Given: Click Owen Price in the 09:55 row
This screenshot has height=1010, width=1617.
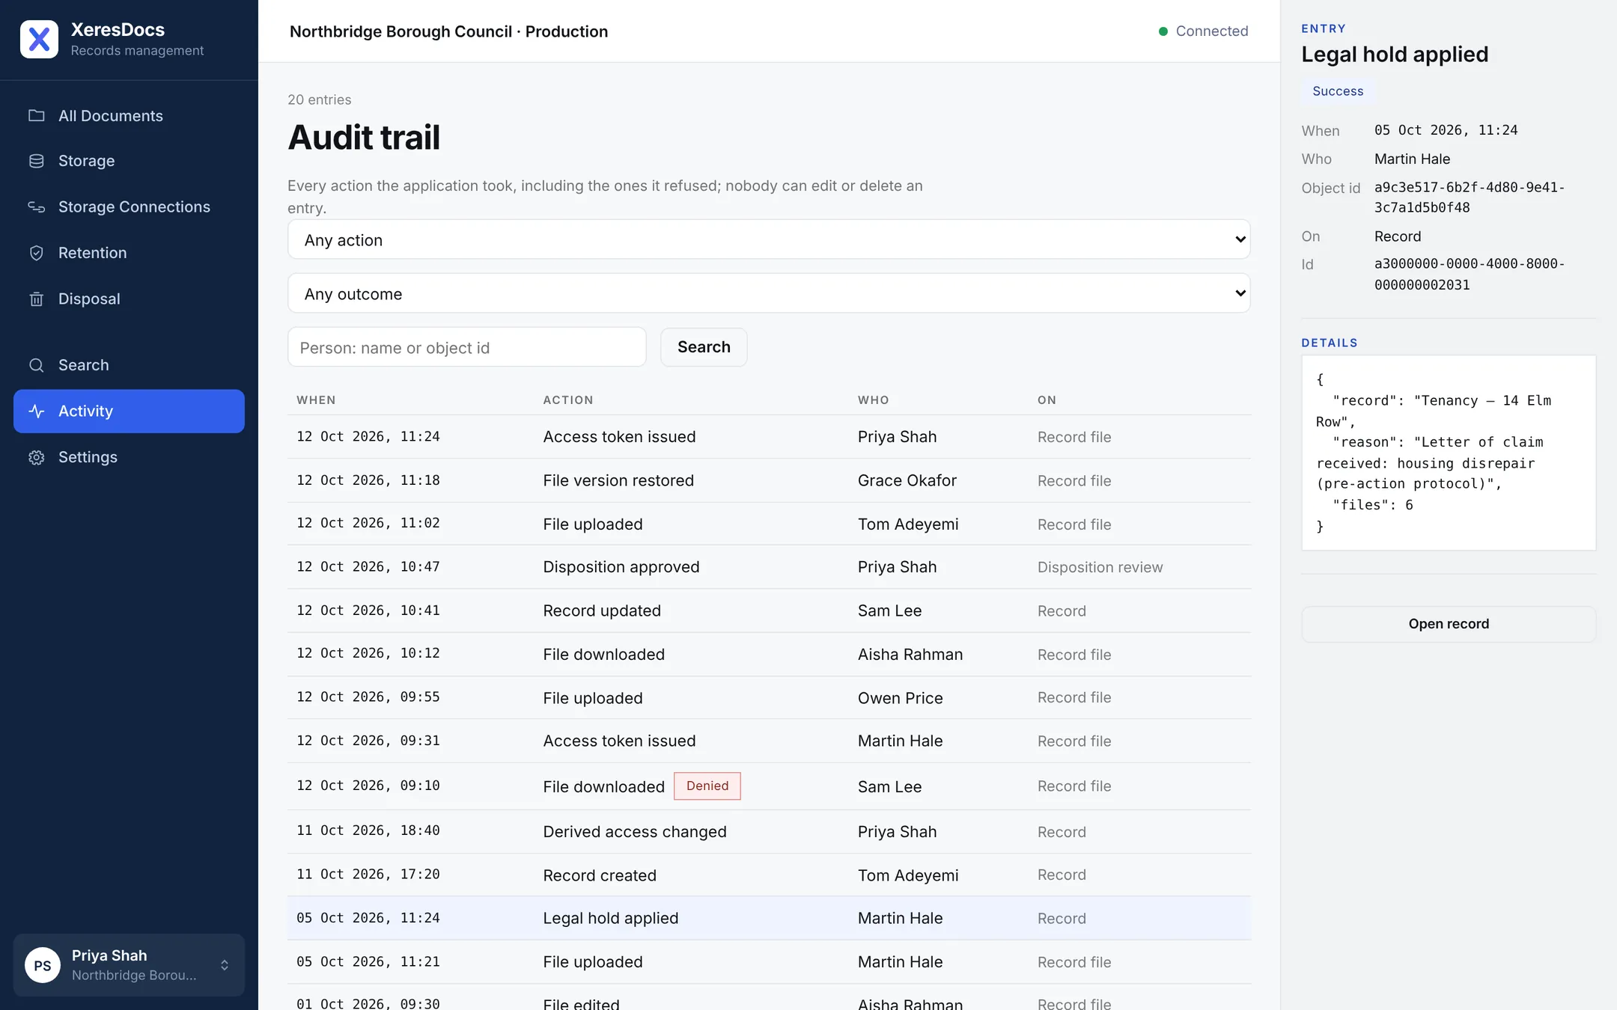Looking at the screenshot, I should (x=901, y=698).
